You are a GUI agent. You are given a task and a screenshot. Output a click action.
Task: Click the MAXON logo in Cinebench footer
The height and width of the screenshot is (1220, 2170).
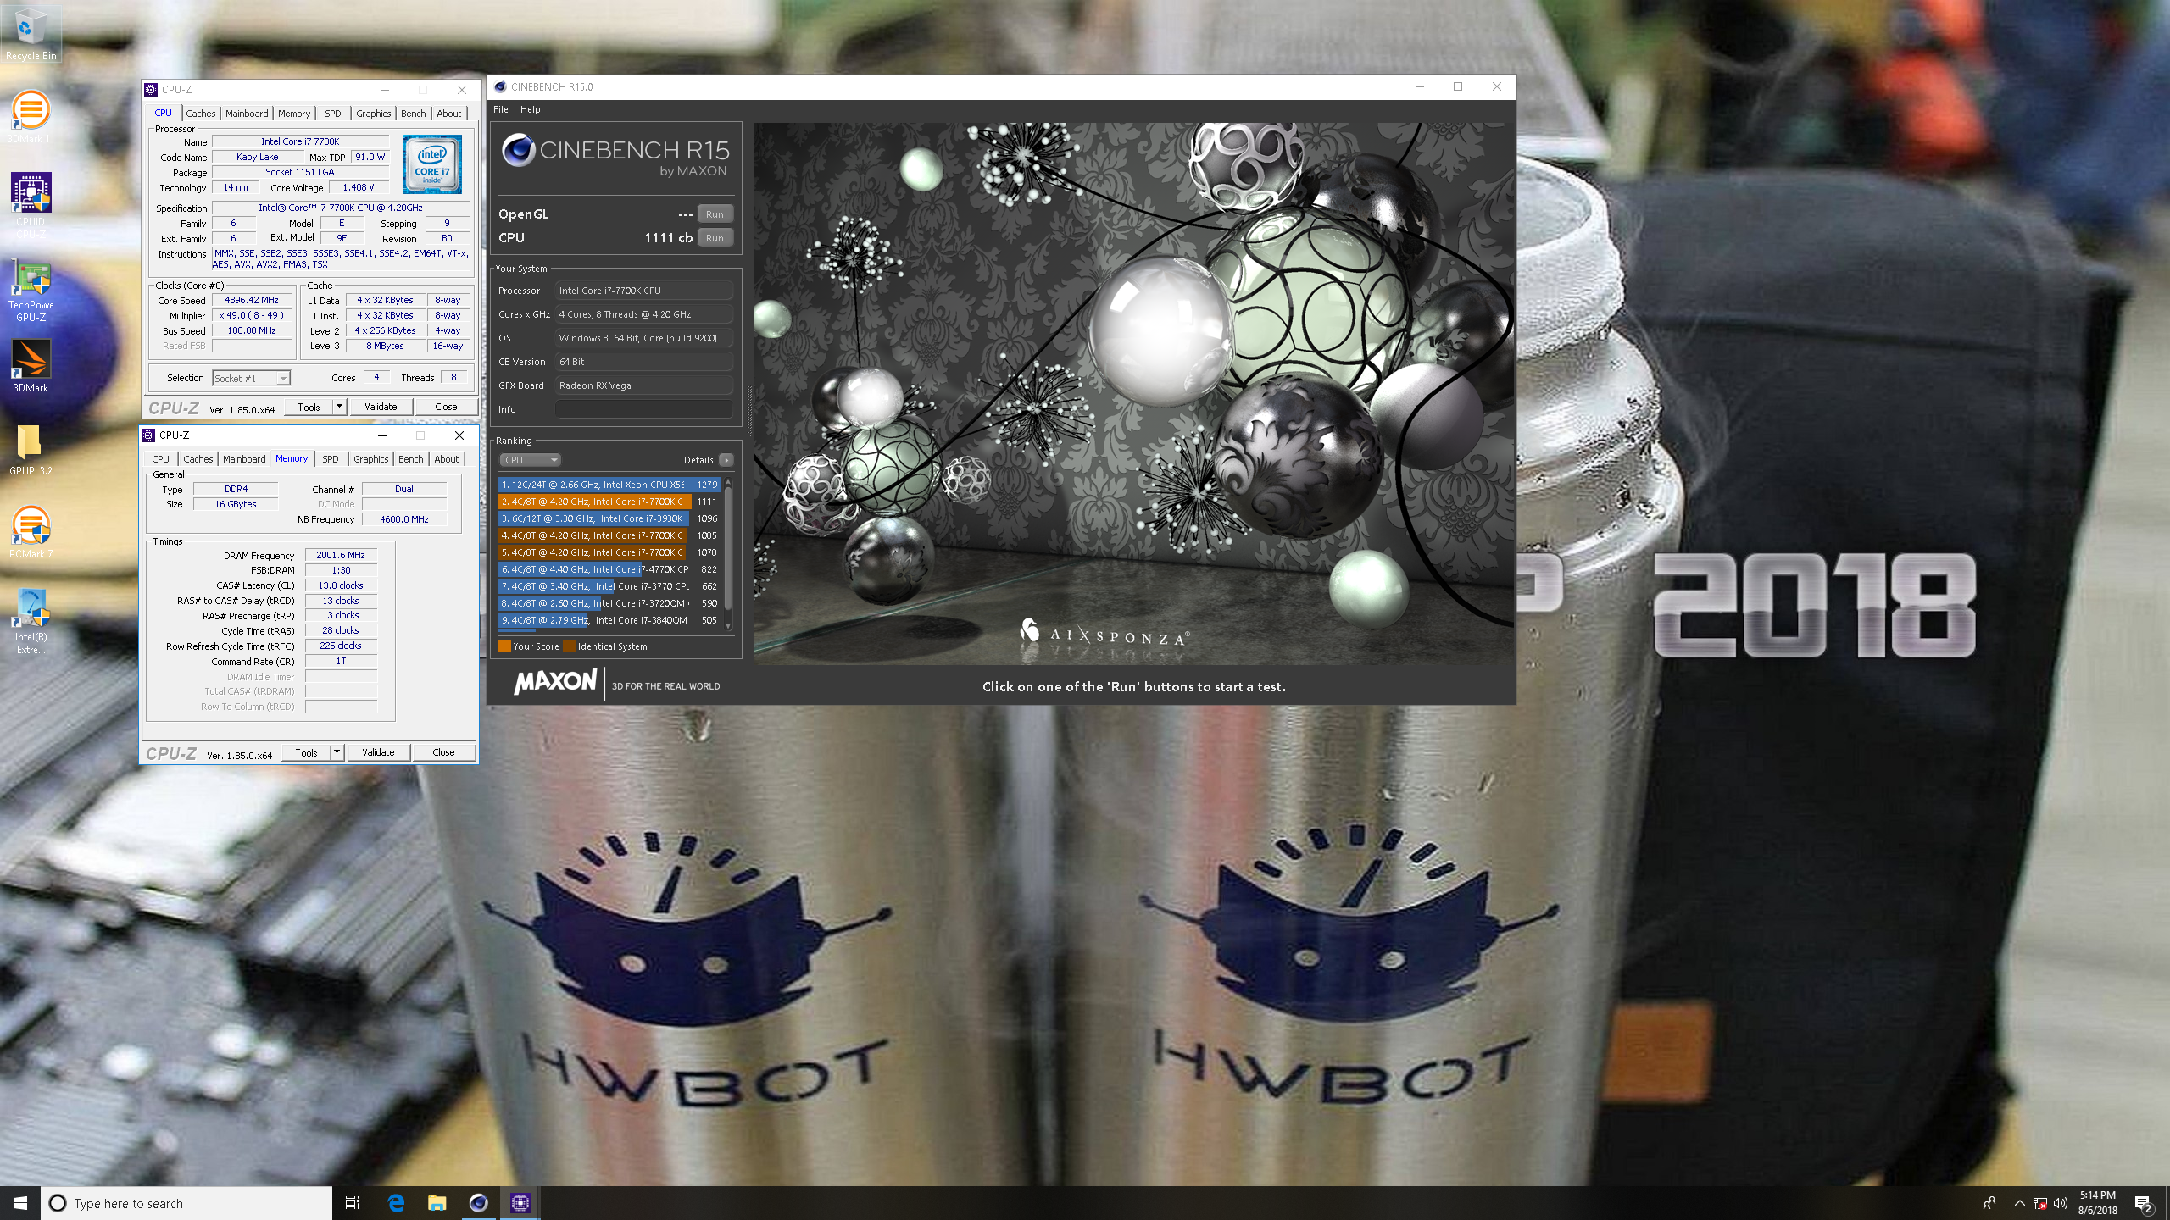pos(555,681)
